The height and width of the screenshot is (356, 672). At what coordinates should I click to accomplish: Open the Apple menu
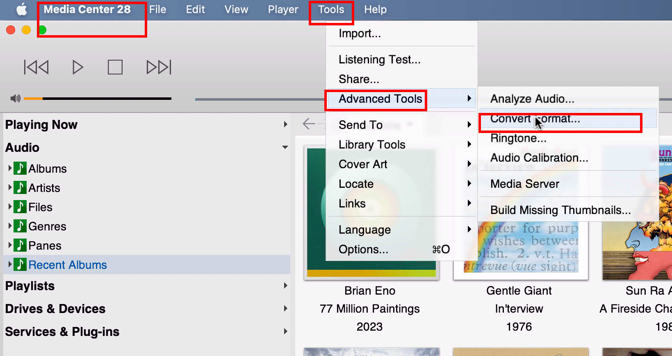tap(22, 9)
